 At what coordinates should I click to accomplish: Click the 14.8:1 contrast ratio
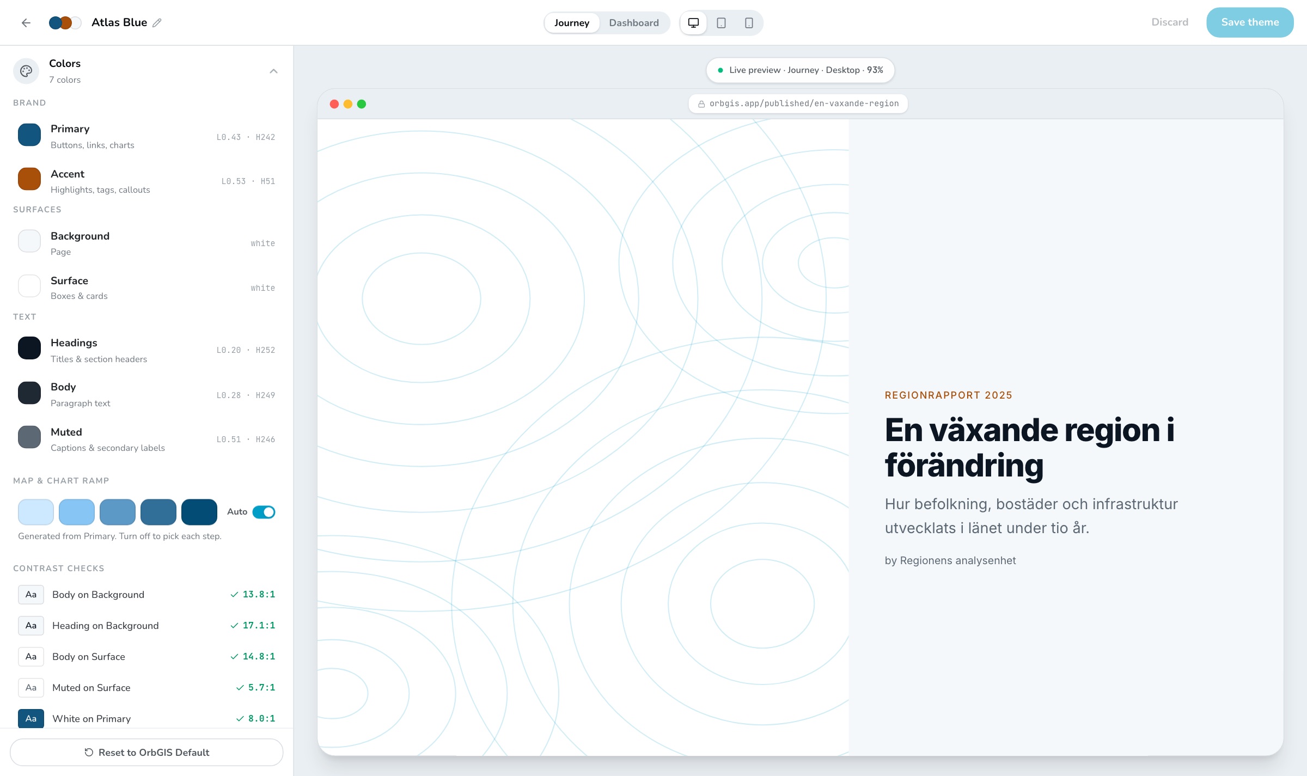point(259,656)
